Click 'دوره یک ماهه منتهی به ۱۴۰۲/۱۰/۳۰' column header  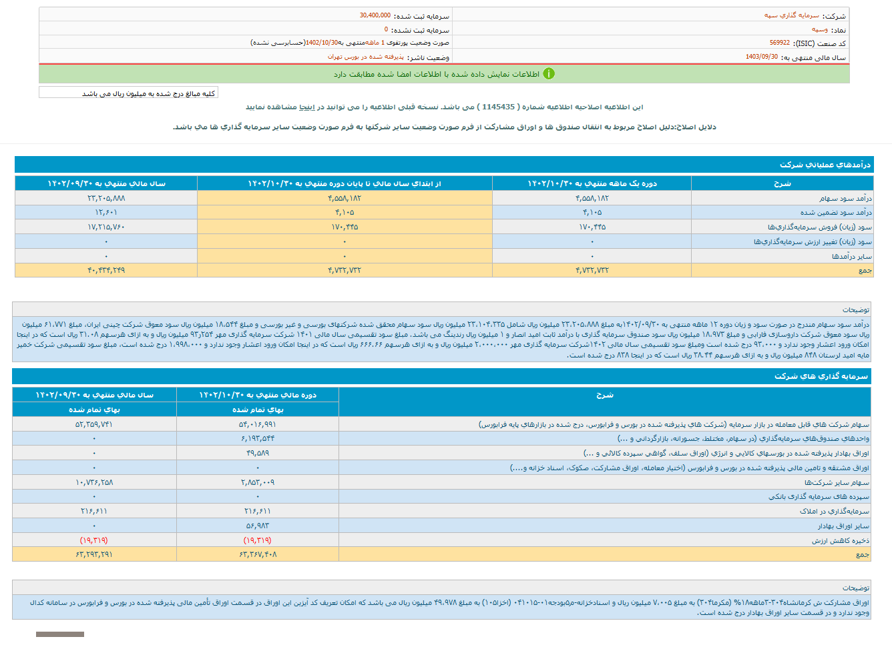coord(592,183)
